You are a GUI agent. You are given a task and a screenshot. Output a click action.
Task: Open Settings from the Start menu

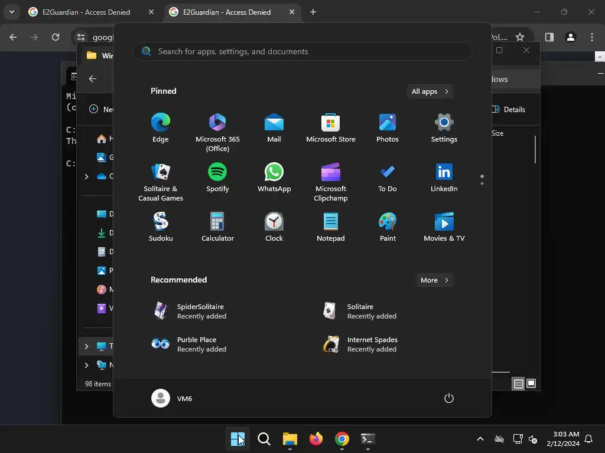click(444, 128)
